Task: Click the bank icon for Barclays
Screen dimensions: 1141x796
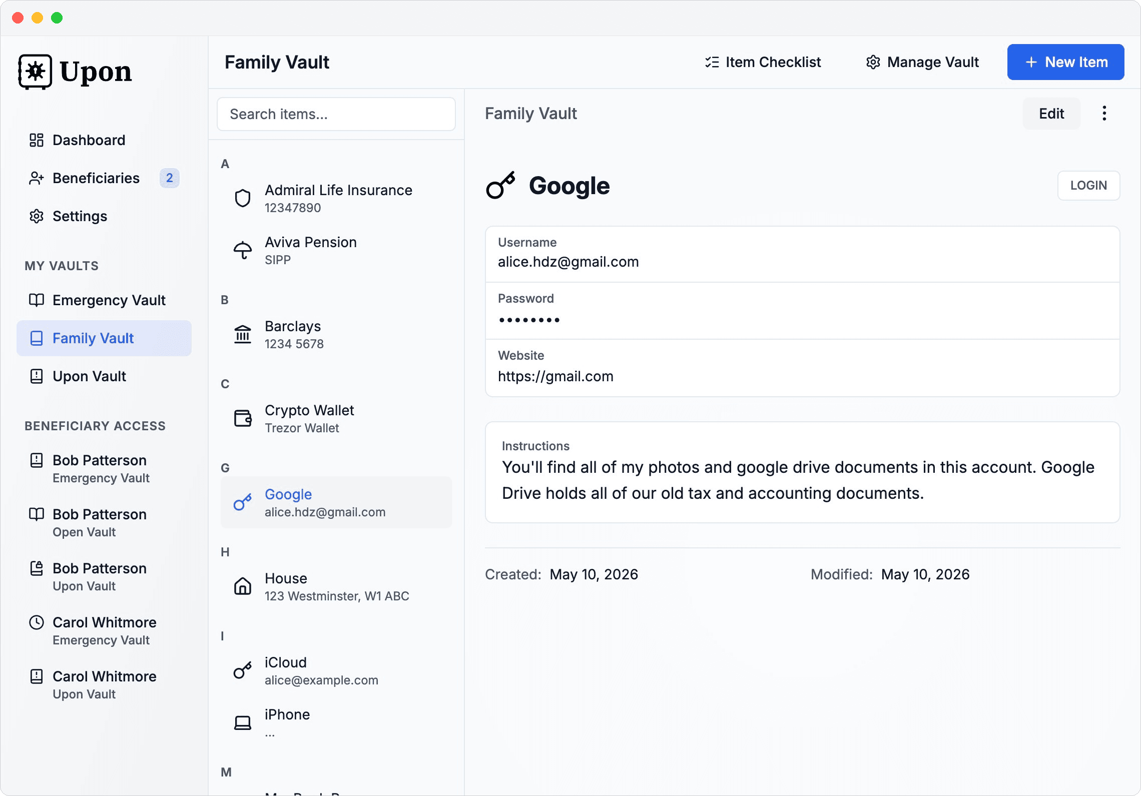Action: [243, 334]
